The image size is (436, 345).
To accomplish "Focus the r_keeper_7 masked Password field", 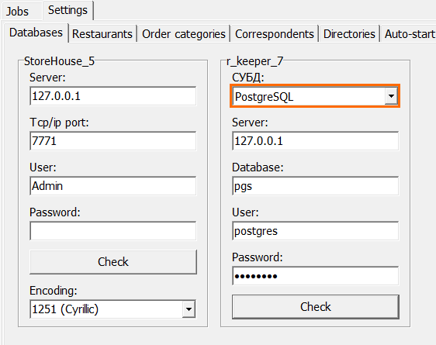I will [x=315, y=276].
